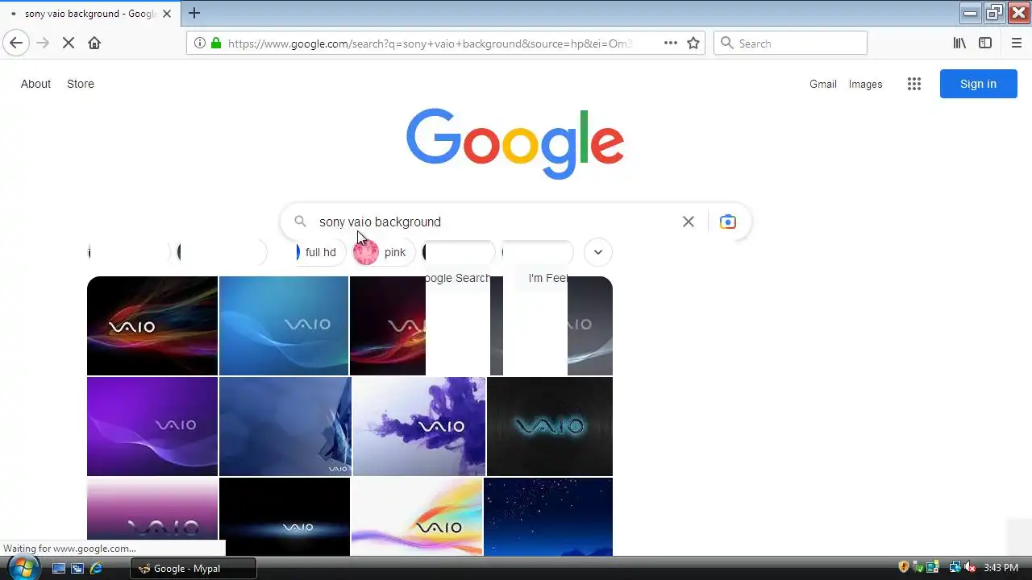Switch between windows quick launch icon

pos(77,568)
